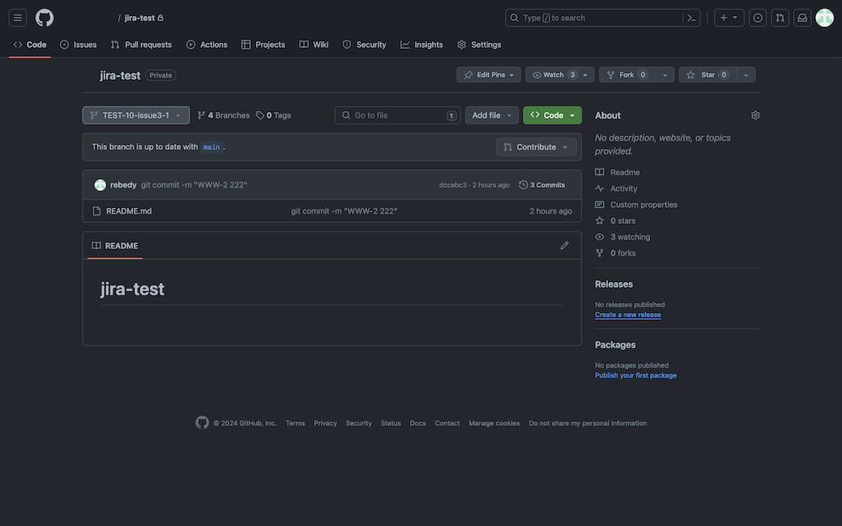The width and height of the screenshot is (842, 526).
Task: Open the Security tab
Action: pyautogui.click(x=364, y=45)
